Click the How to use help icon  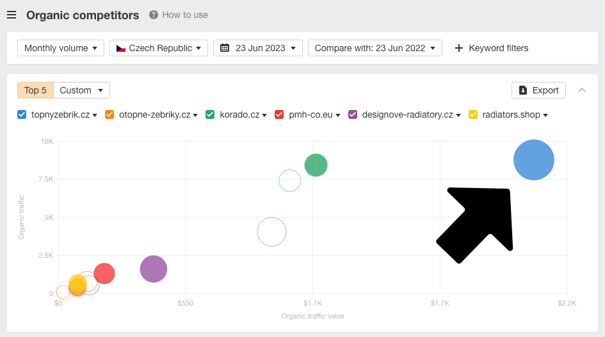(x=154, y=15)
